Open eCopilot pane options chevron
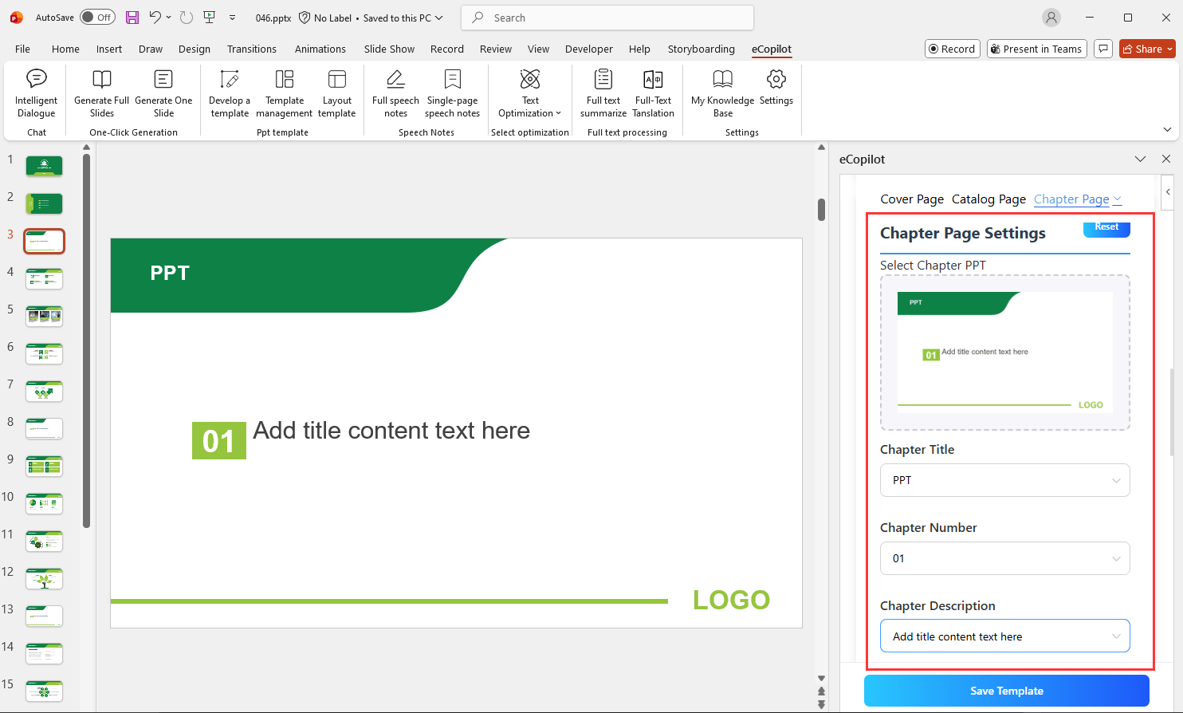The image size is (1183, 713). click(x=1140, y=159)
